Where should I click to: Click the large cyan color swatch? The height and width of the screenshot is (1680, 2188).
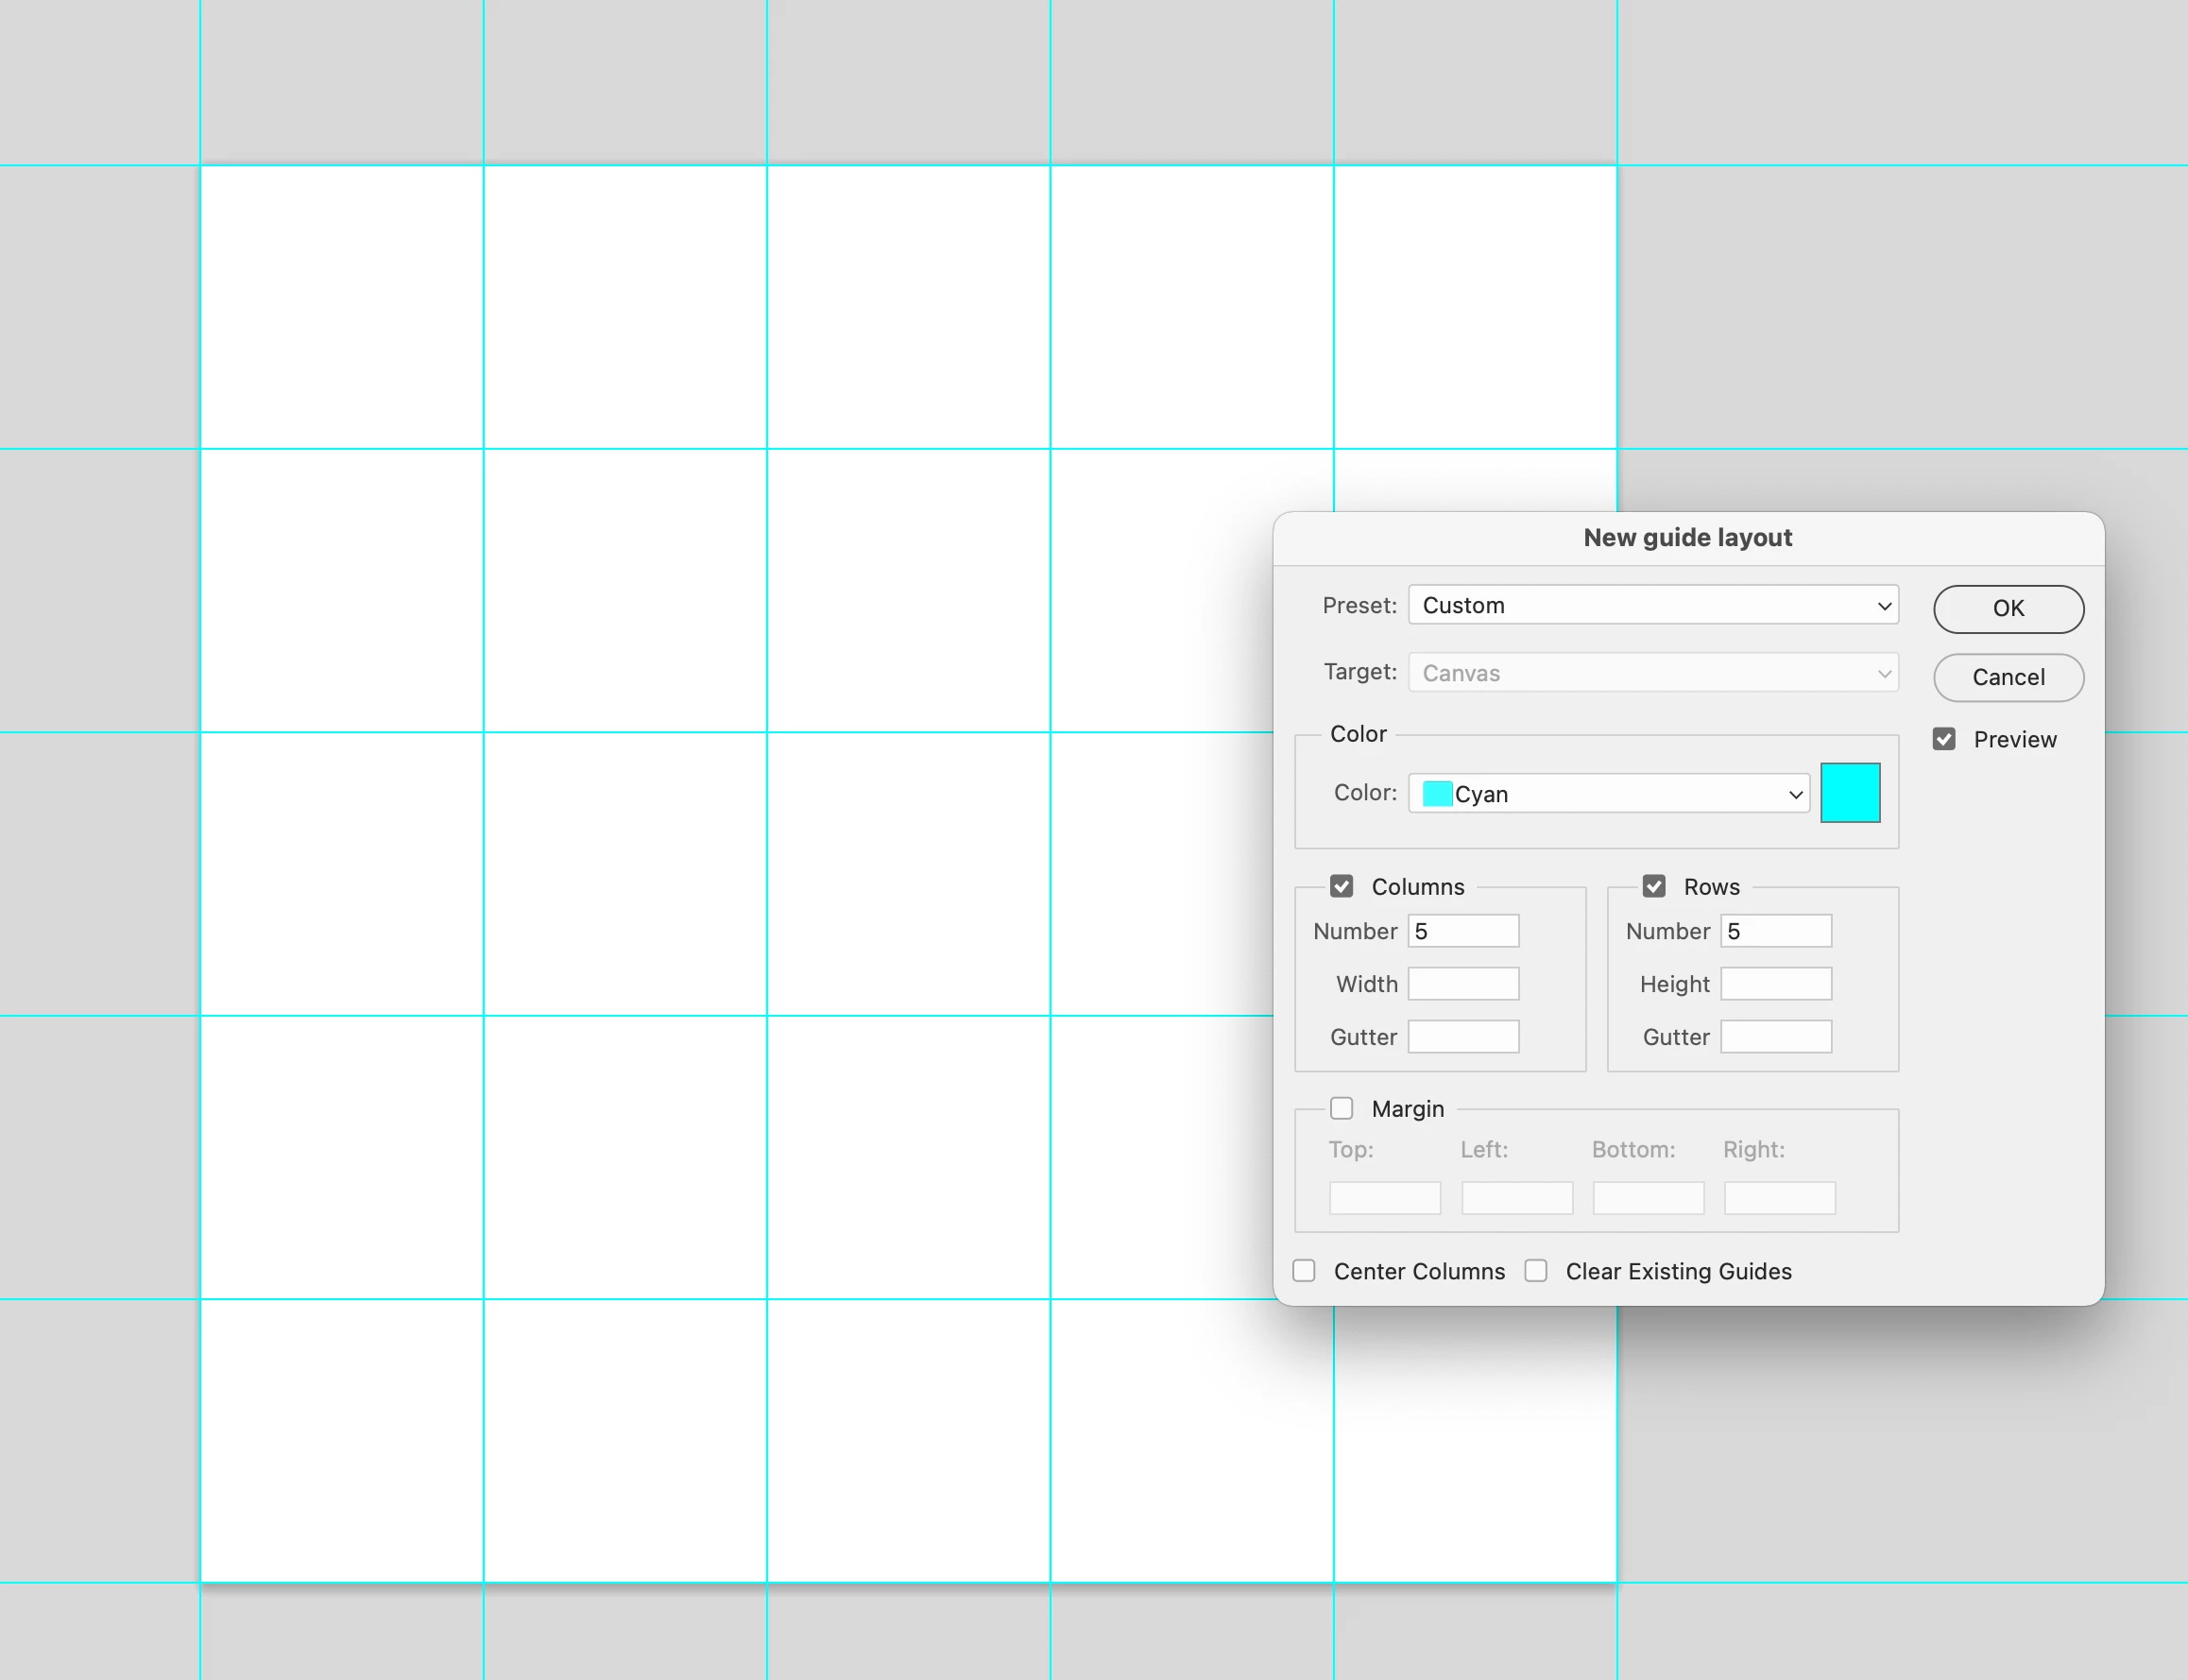point(1850,793)
